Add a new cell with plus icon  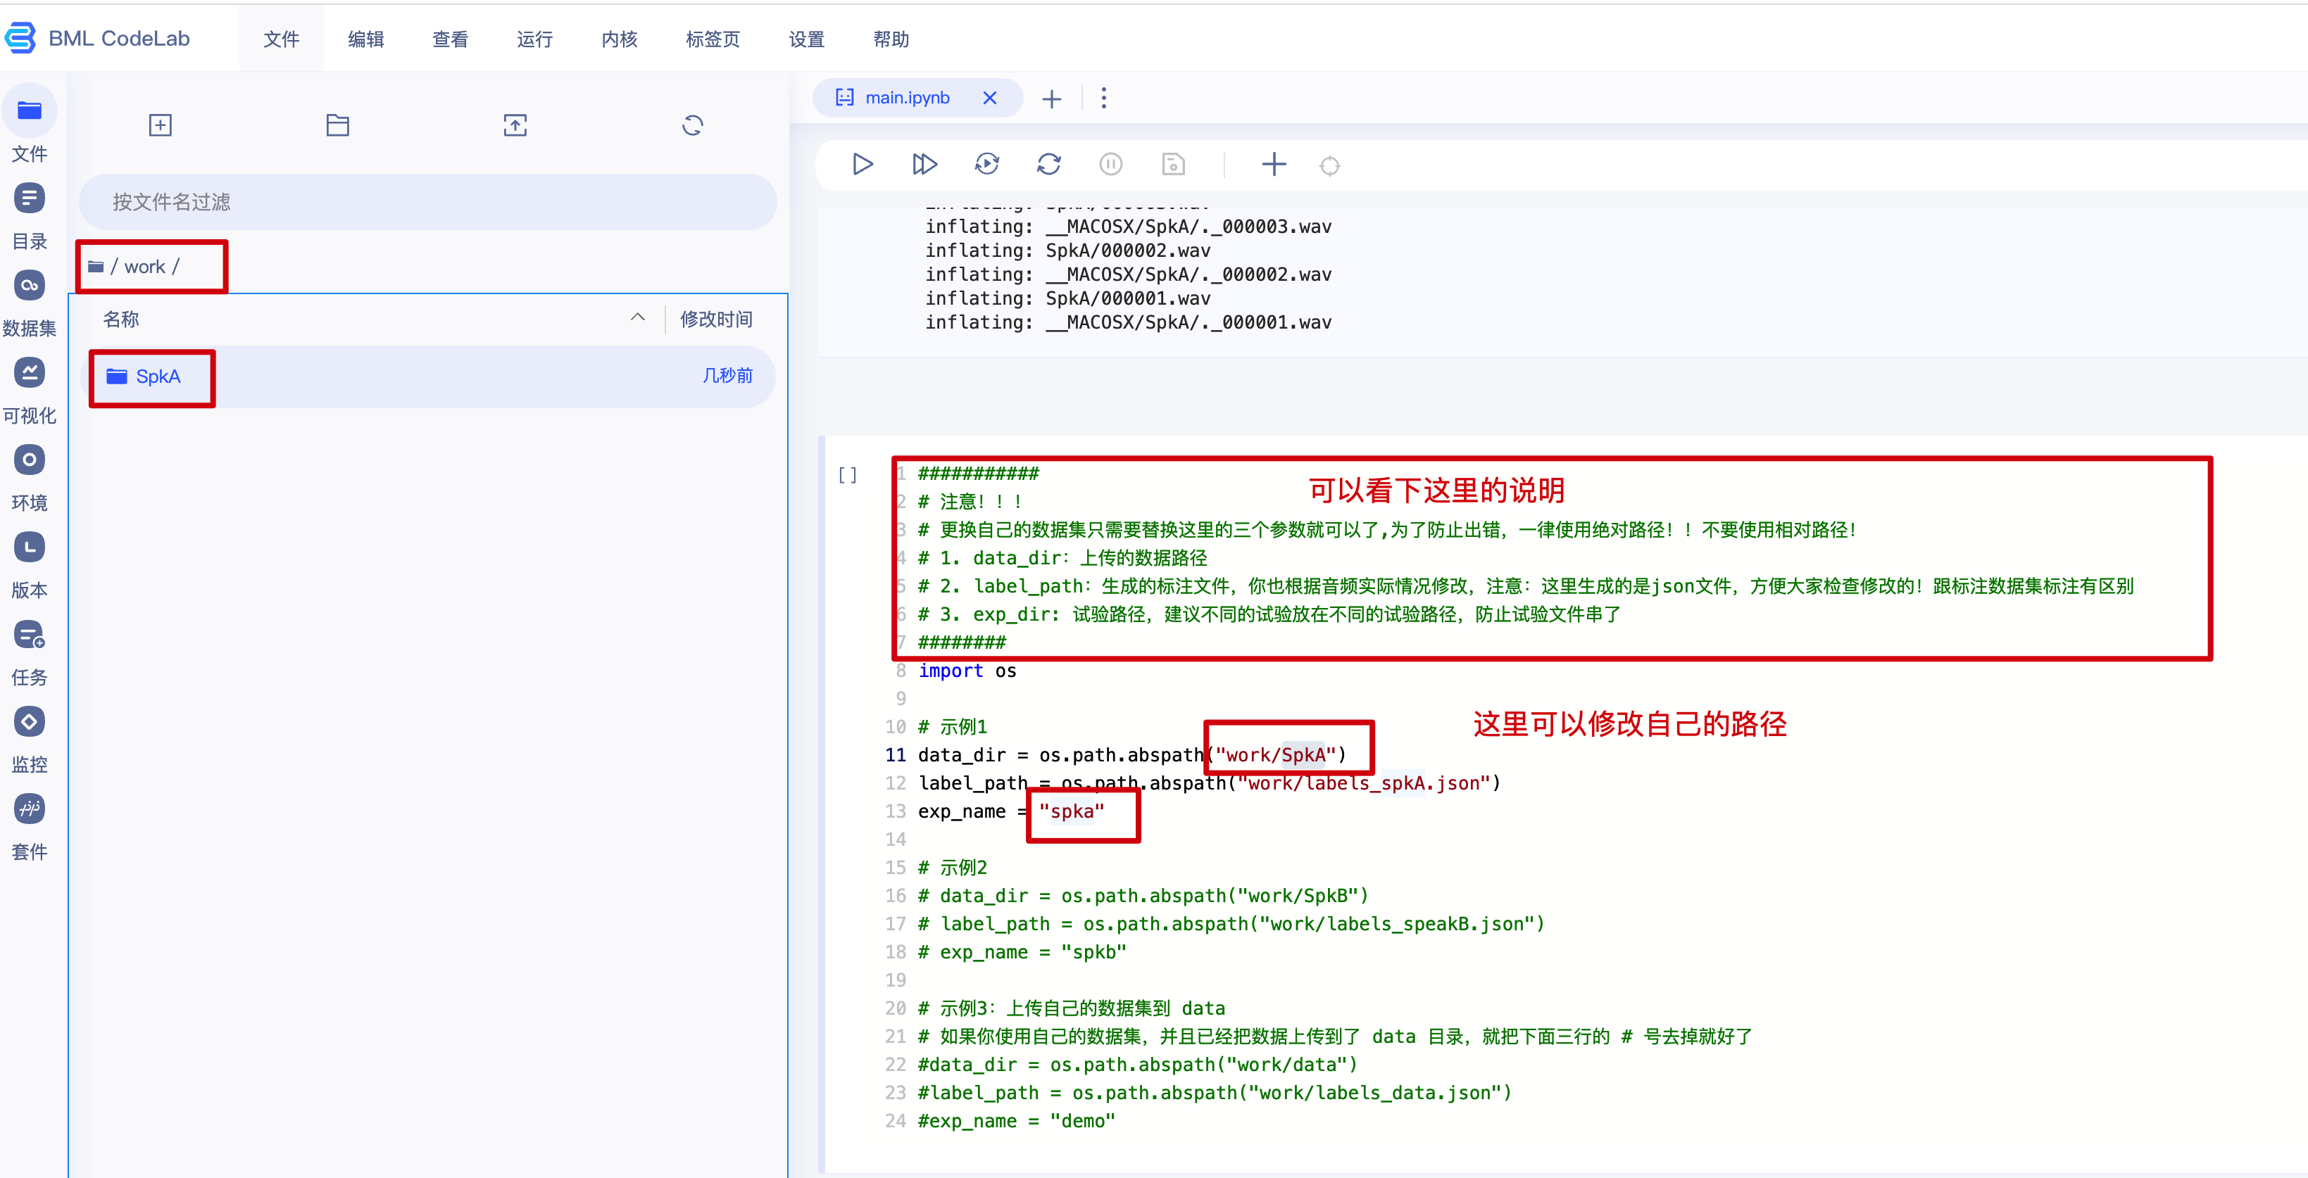coord(1273,165)
